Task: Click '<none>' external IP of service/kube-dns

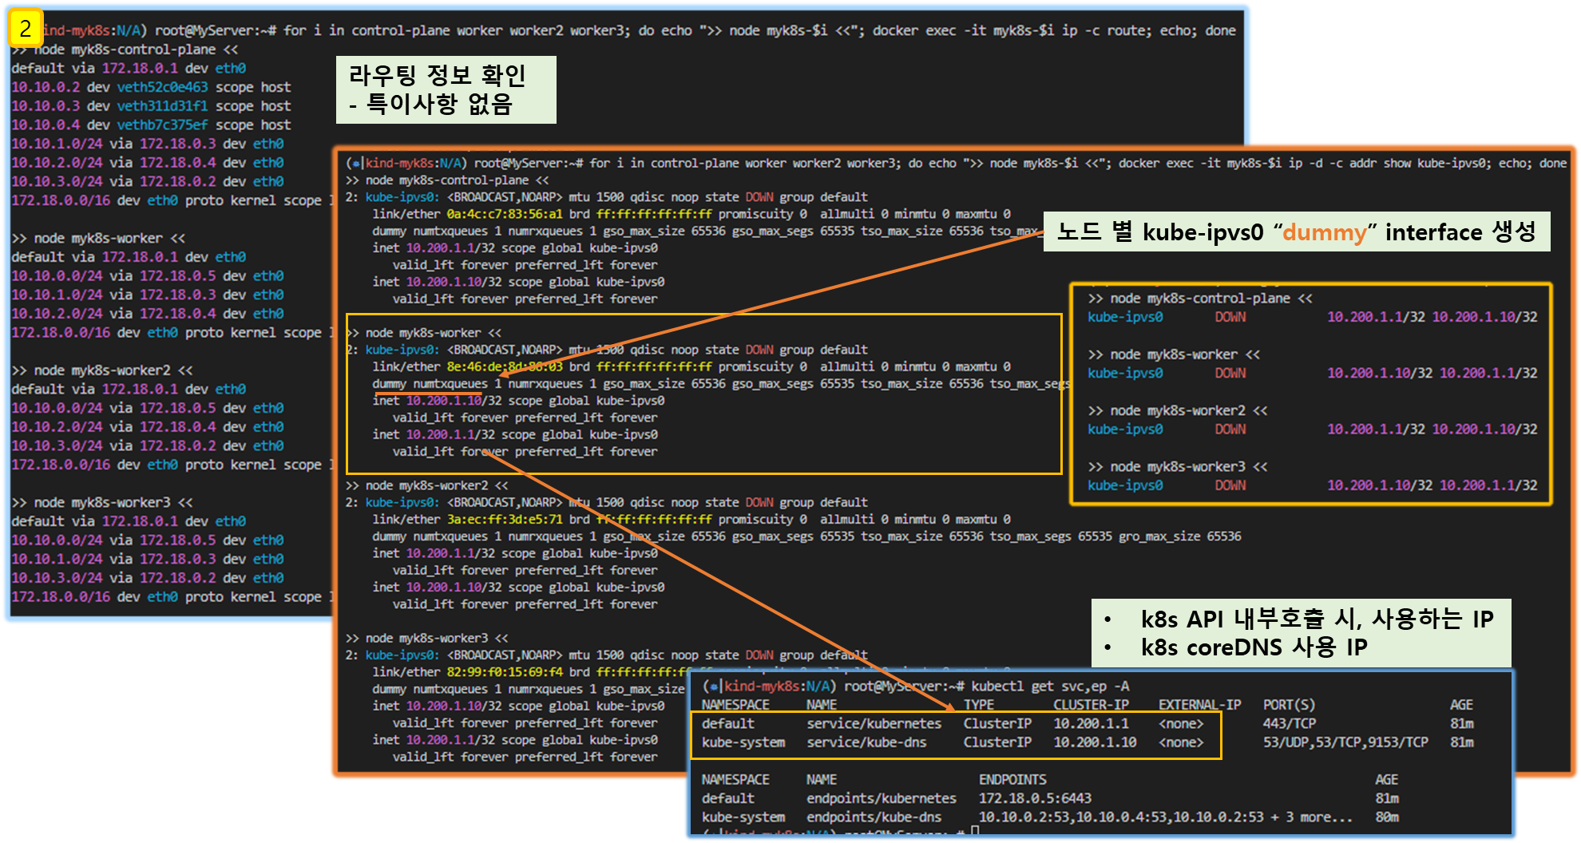Action: coord(1181,742)
